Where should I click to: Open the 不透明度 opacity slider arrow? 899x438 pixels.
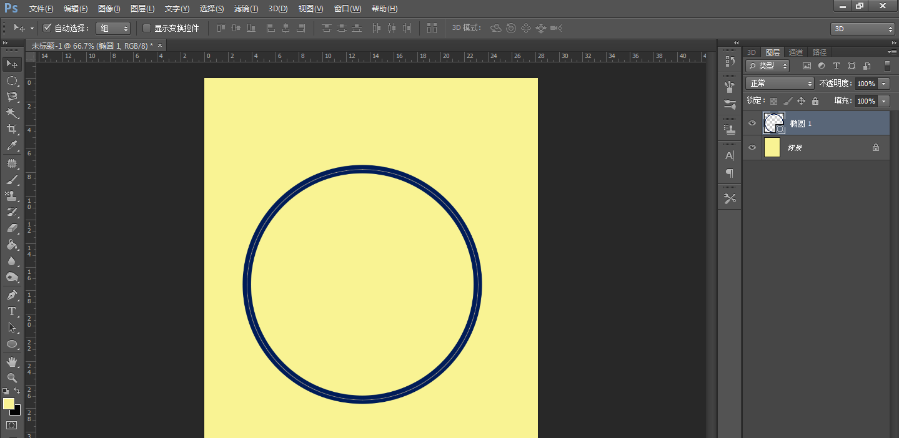point(883,83)
